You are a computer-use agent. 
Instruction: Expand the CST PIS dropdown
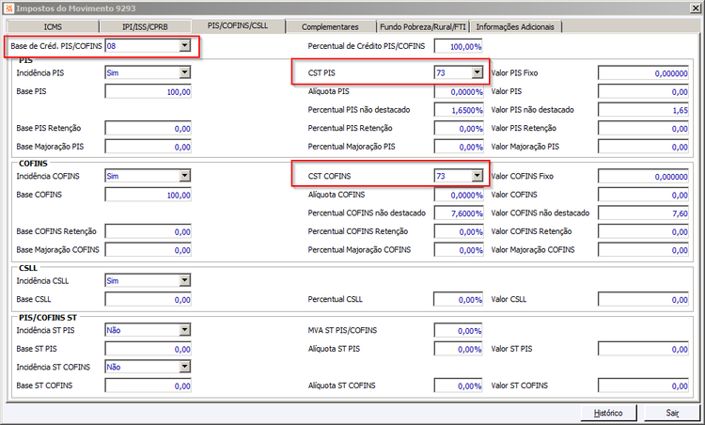(477, 72)
